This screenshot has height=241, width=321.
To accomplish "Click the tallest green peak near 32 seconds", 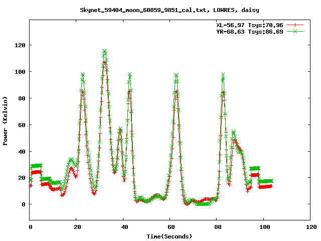I will coord(105,51).
